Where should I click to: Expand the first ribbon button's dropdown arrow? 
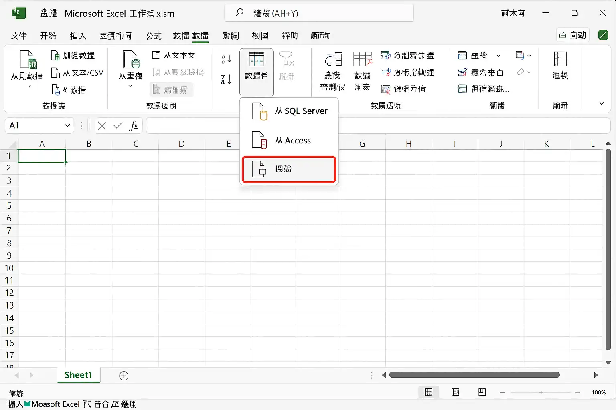click(x=29, y=86)
